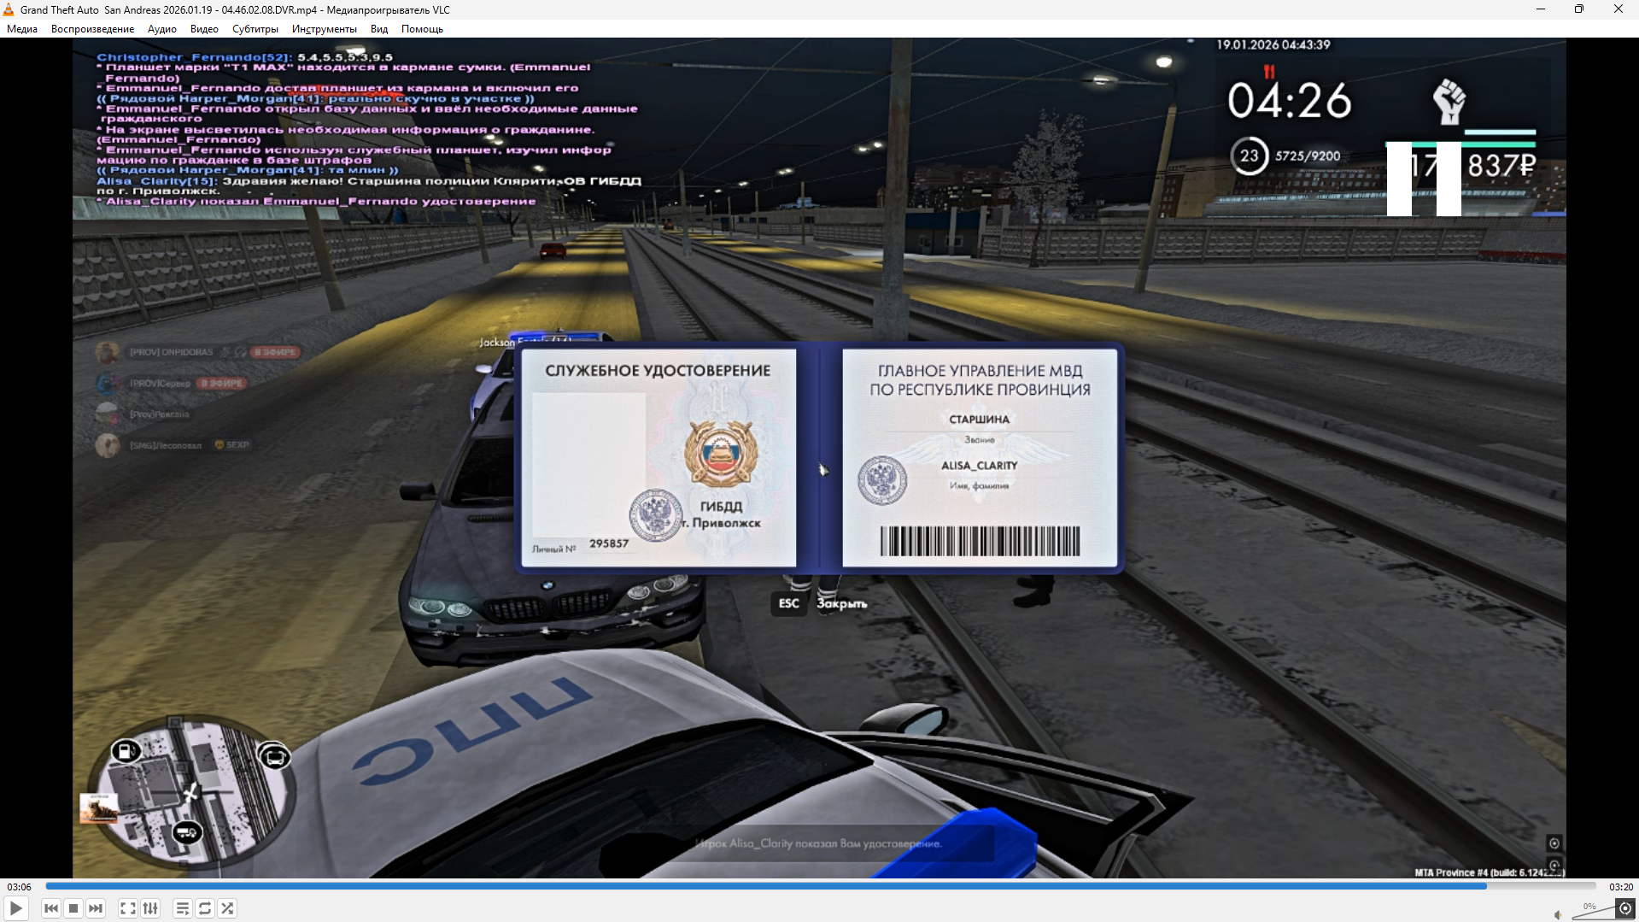Toggle shuffle random playback
The image size is (1639, 922).
[x=227, y=908]
